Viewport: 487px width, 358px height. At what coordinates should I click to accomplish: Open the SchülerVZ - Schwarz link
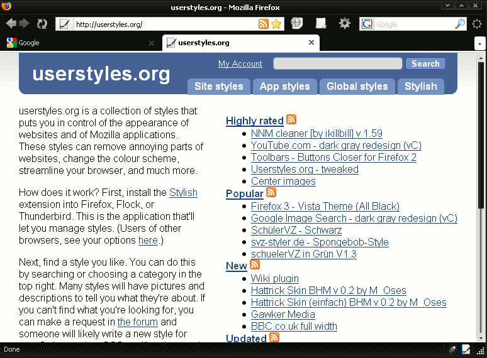coord(296,230)
